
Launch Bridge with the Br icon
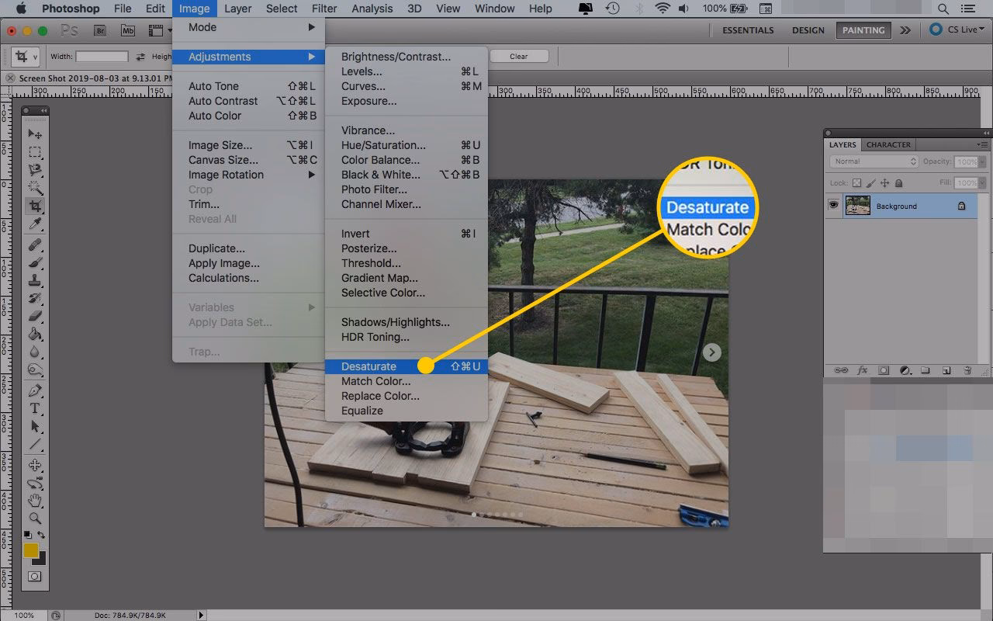[100, 30]
